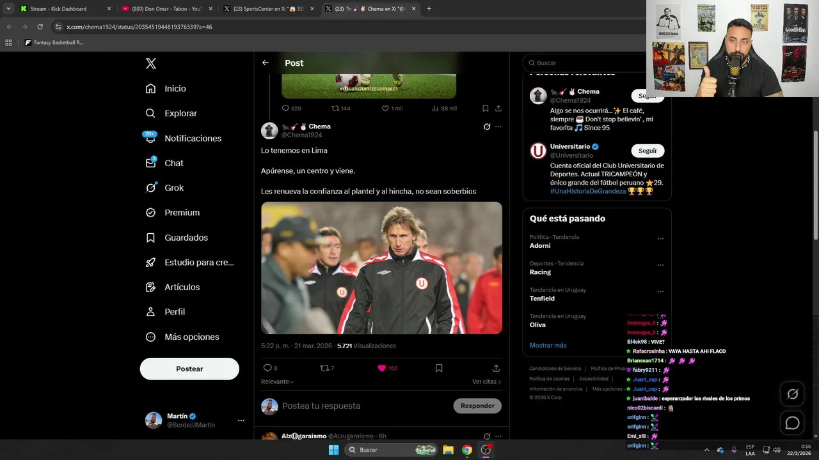Open the Gareca photo in the post
This screenshot has width=819, height=460.
point(381,268)
